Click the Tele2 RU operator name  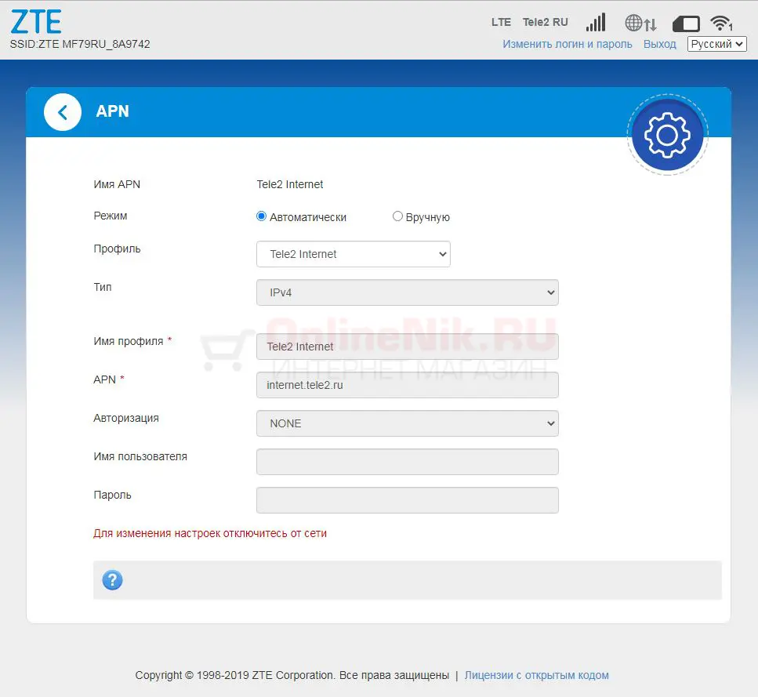tap(546, 22)
